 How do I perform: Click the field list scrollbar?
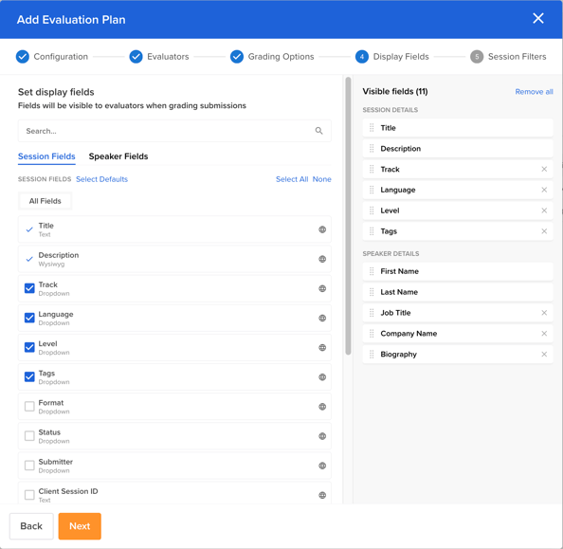point(348,215)
